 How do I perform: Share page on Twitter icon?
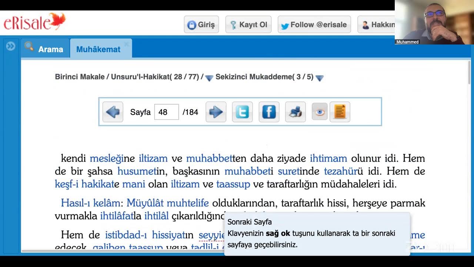click(243, 112)
